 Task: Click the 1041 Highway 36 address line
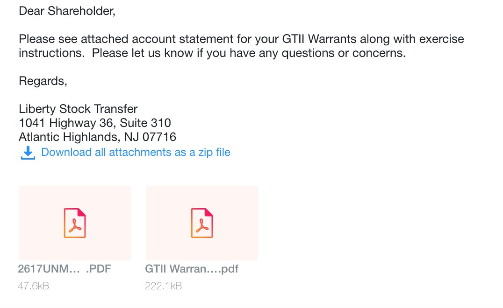95,123
